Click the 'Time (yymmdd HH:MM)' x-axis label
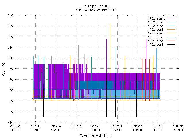Viewport: 184px width, 138px height. 96,135
